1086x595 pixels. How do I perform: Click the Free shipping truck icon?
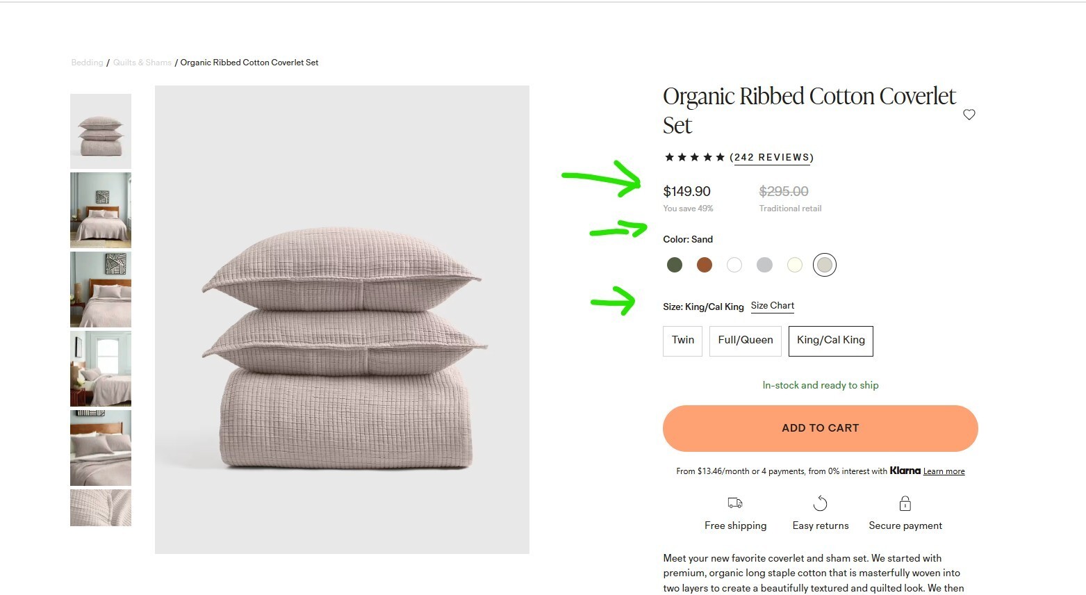click(735, 503)
